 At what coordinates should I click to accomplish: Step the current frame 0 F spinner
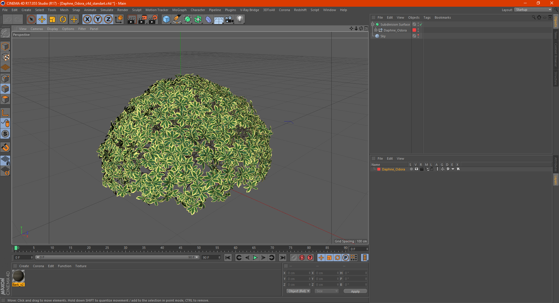(367, 249)
